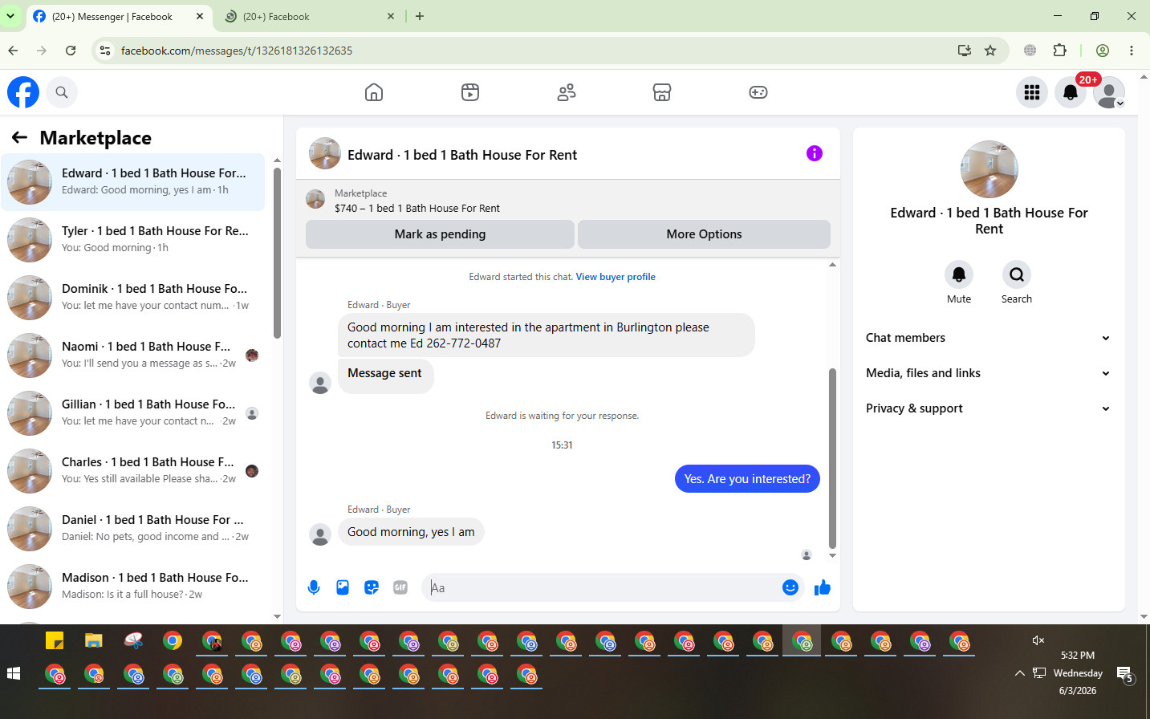Open Gillian's 1 bed 1 Bath chat
The width and height of the screenshot is (1150, 719).
coord(133,413)
